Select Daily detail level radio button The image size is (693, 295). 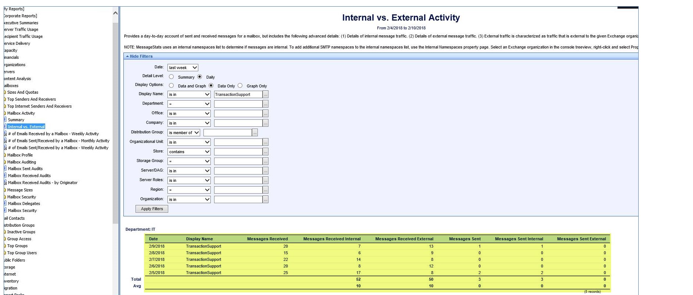[200, 77]
